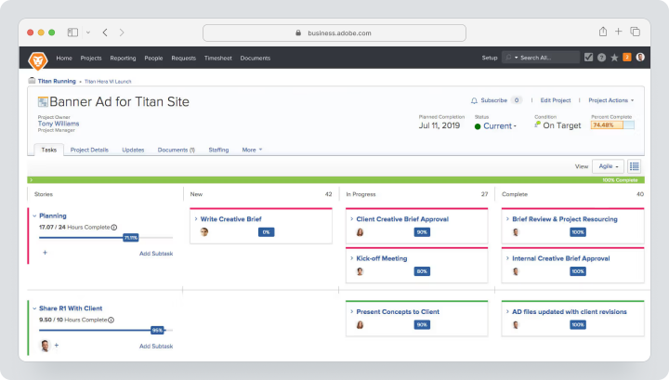
Task: Open the Home menu
Action: [64, 58]
